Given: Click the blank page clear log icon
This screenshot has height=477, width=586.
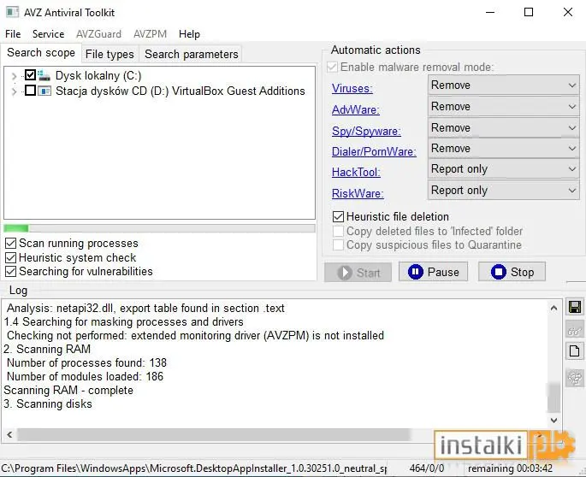Looking at the screenshot, I should pyautogui.click(x=574, y=351).
